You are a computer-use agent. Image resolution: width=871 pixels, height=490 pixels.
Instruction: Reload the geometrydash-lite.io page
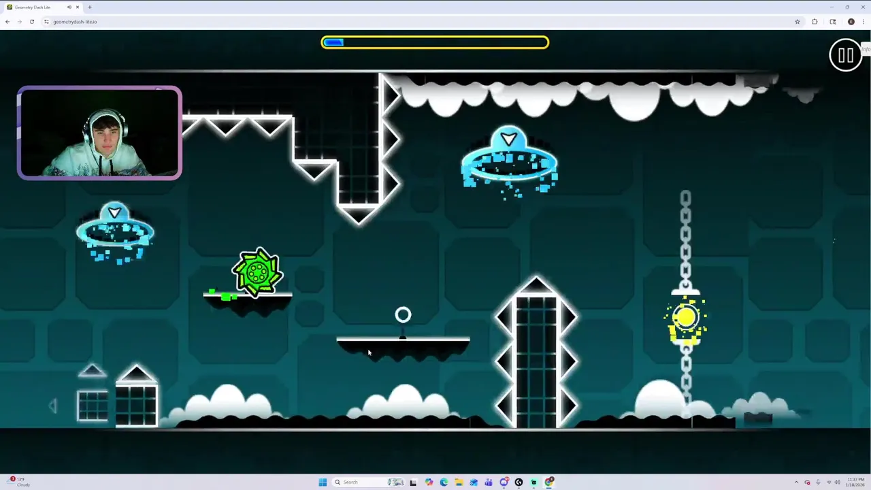[x=32, y=22]
